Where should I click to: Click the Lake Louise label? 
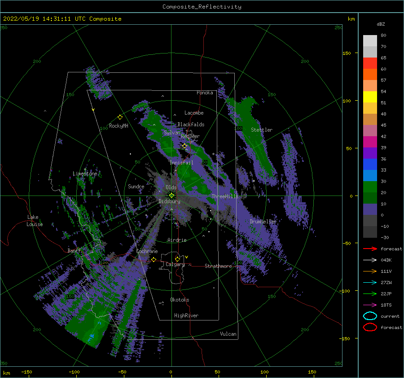click(x=35, y=221)
